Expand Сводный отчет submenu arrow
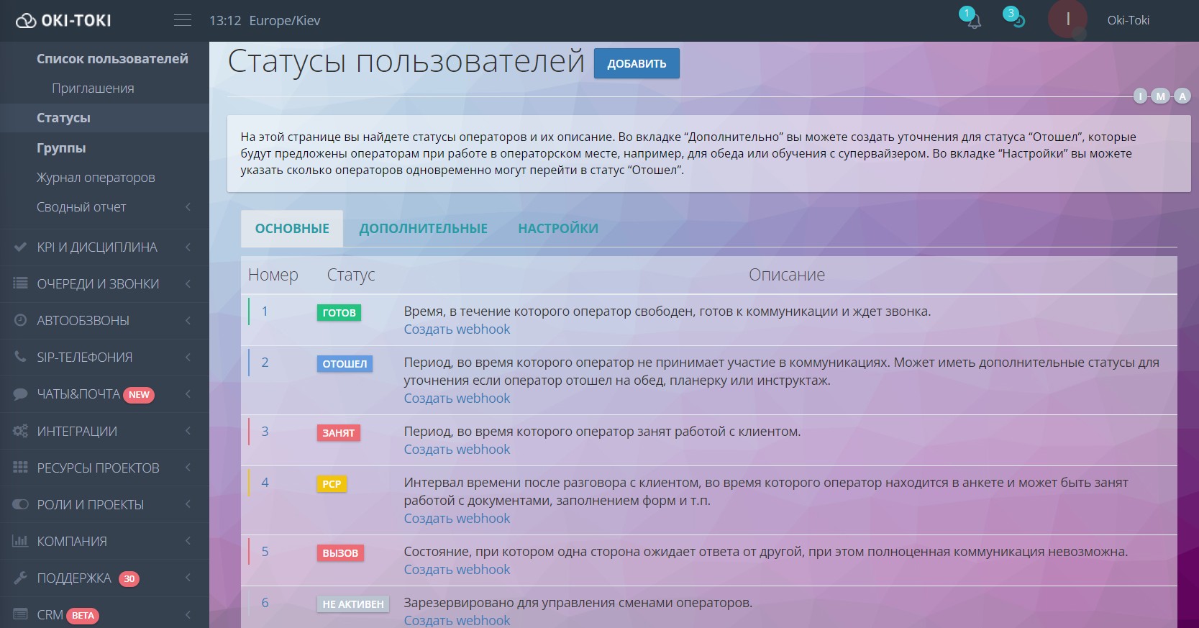Screen dimensions: 1199x628 [x=188, y=206]
